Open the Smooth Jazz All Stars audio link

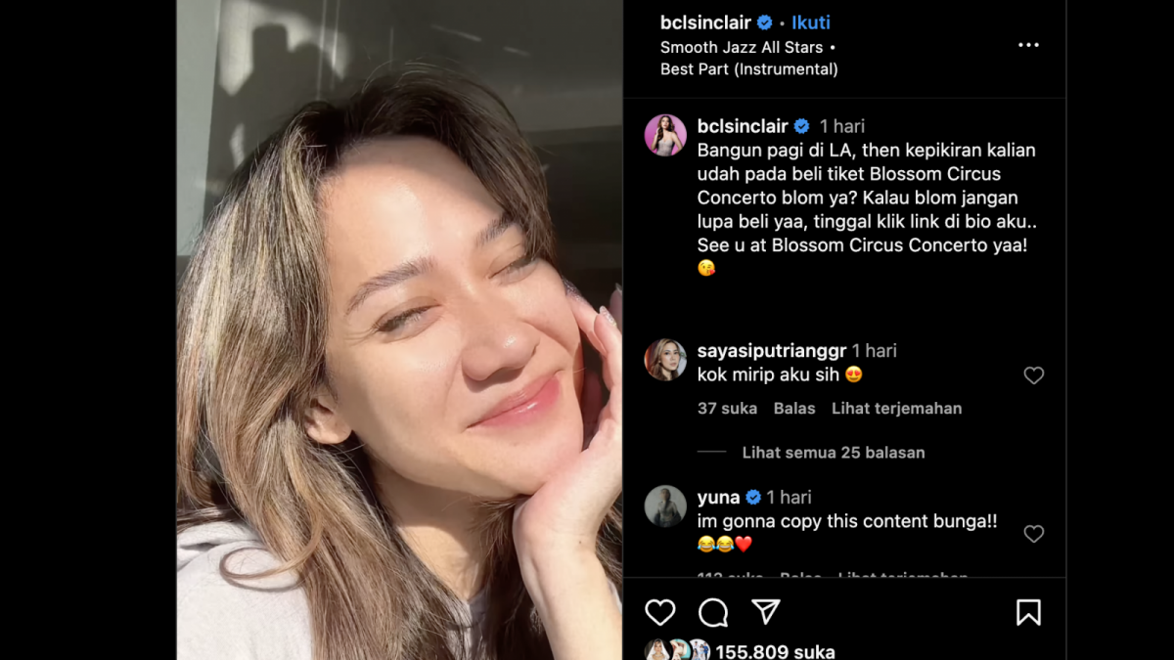coord(742,47)
